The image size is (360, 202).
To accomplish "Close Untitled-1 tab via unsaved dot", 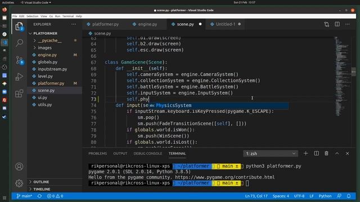I will [x=240, y=24].
